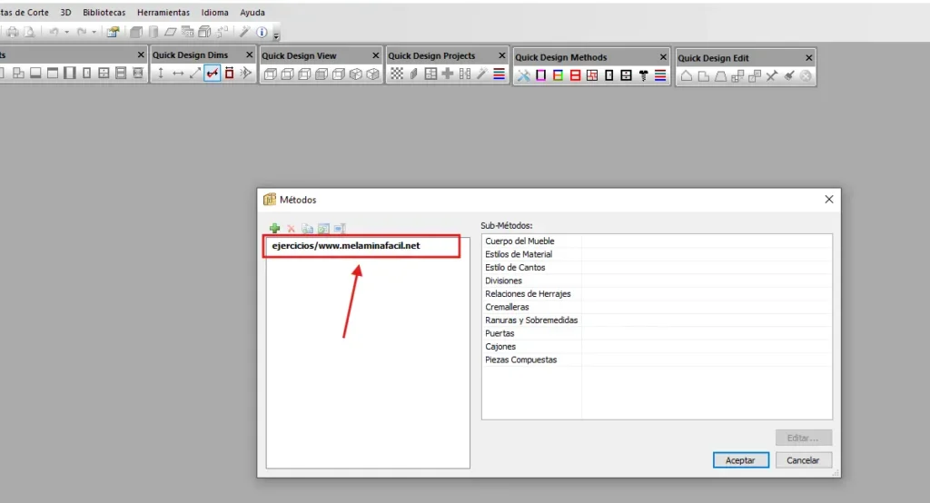Close the Quick Design Methods toolbar panel
The width and height of the screenshot is (930, 503).
[x=662, y=56]
